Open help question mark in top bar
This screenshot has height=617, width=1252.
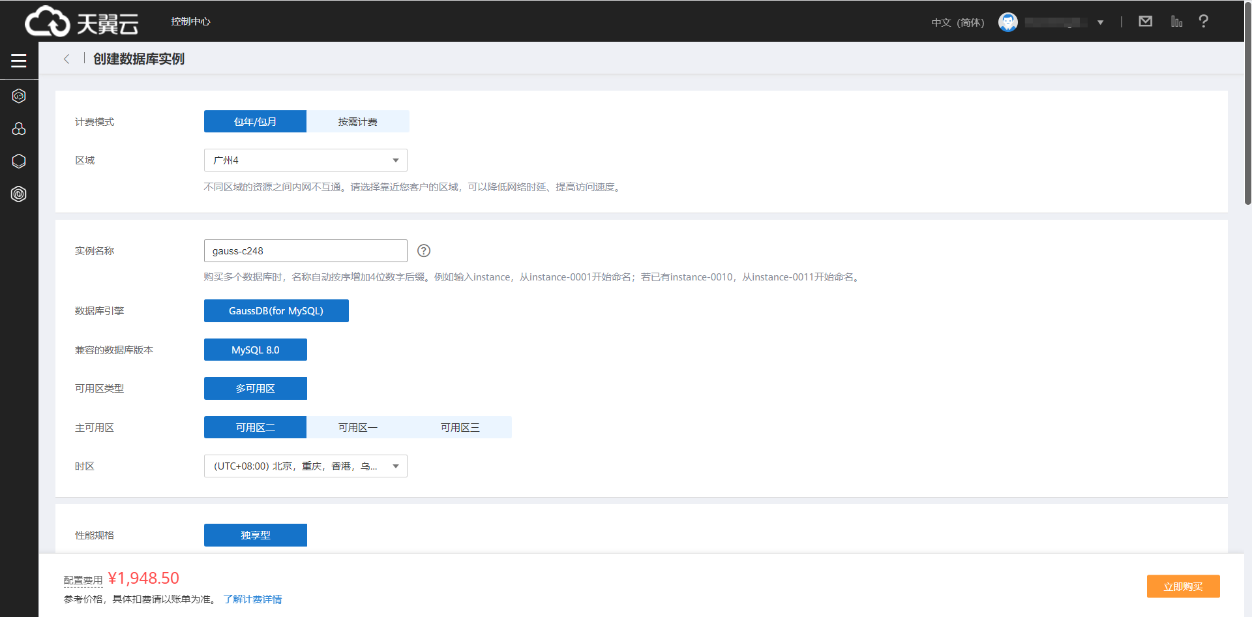tap(1203, 22)
